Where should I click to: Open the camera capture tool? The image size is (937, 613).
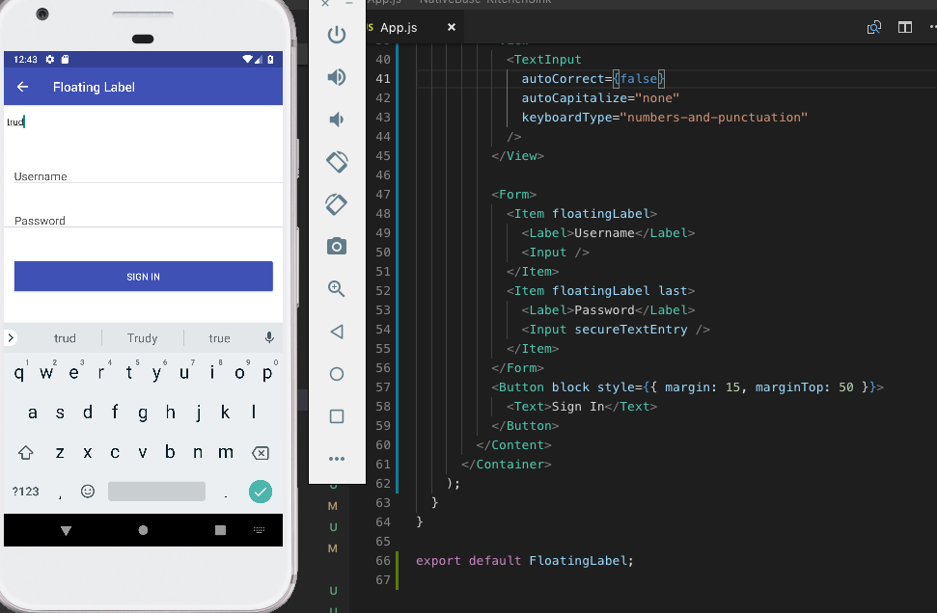337,246
